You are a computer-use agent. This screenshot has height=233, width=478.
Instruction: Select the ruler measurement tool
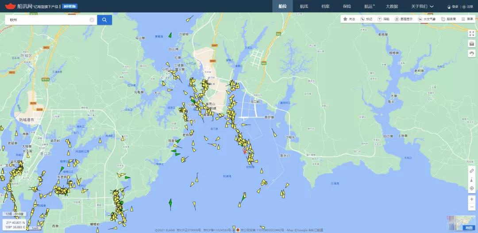tap(471, 171)
